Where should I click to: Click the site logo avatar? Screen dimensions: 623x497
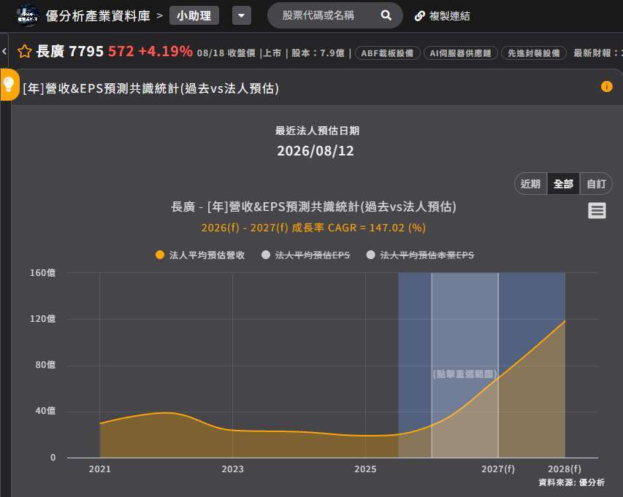[28, 16]
